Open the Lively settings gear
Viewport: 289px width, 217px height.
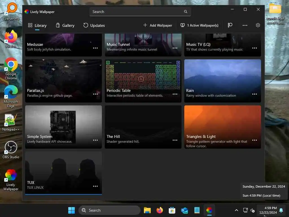pos(258,25)
